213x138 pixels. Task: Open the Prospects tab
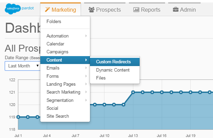[105, 10]
